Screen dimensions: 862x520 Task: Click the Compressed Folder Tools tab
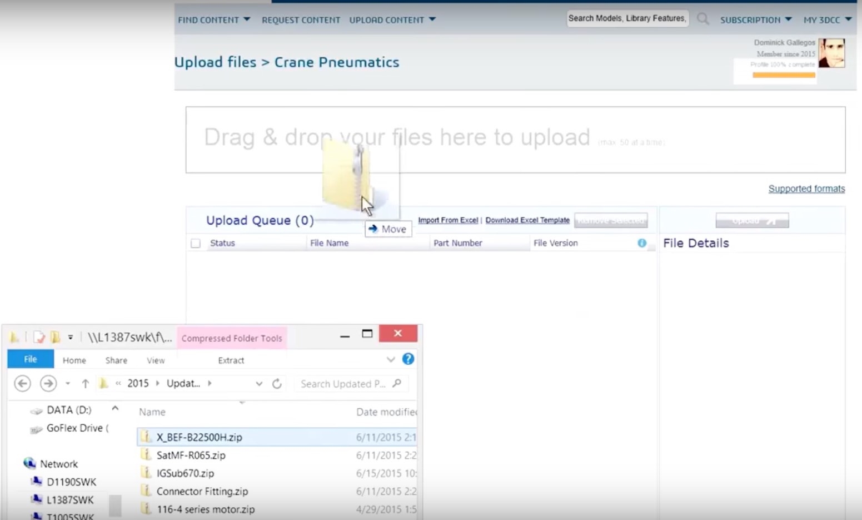tap(232, 338)
